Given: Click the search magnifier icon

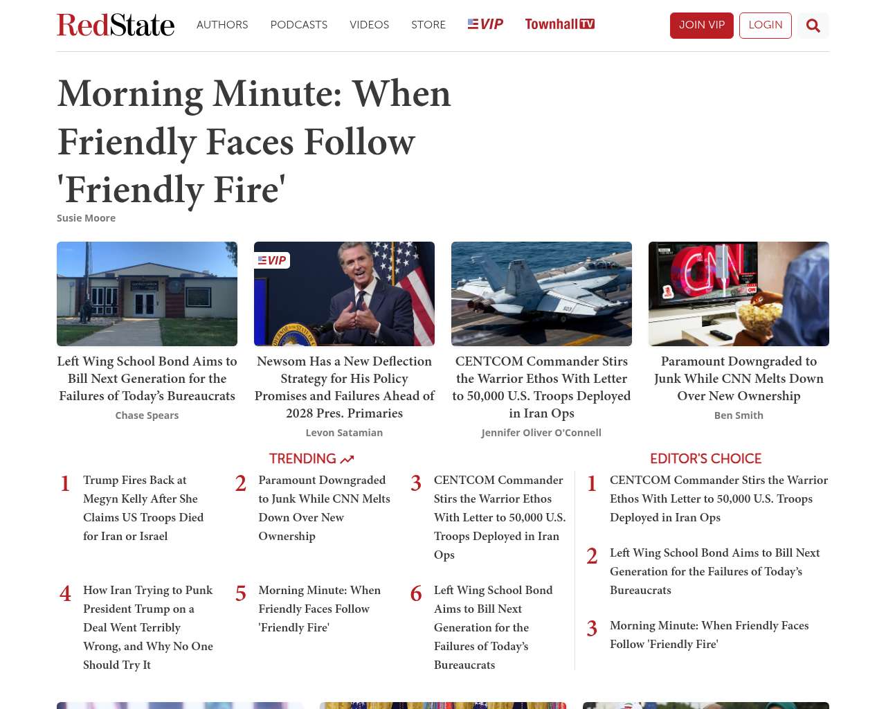Looking at the screenshot, I should [x=813, y=26].
